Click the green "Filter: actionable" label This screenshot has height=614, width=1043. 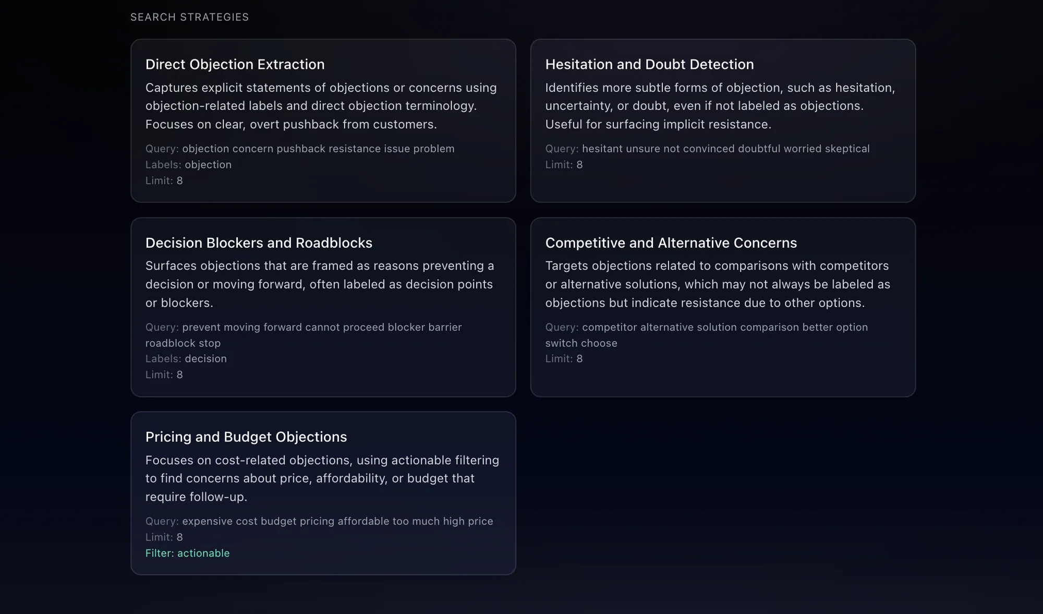tap(187, 553)
